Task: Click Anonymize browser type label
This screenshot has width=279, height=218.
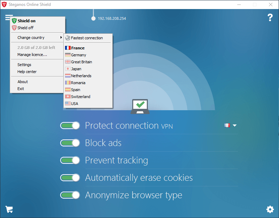Action: click(x=134, y=195)
